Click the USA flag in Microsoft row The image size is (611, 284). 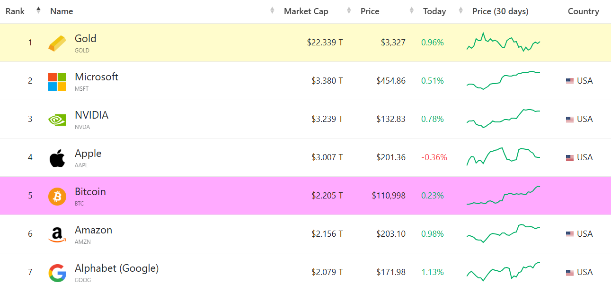click(x=570, y=81)
